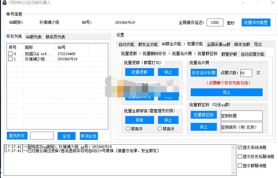Close the application window
The image size is (278, 178).
(273, 3)
